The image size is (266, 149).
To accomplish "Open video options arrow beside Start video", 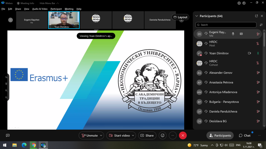I will [133, 136].
